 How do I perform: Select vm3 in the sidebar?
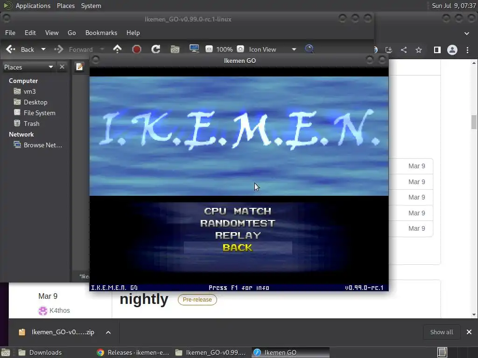[x=29, y=91]
